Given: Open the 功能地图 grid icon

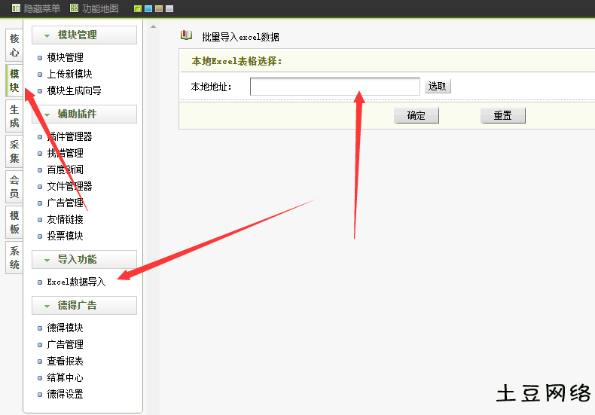Looking at the screenshot, I should pos(74,8).
